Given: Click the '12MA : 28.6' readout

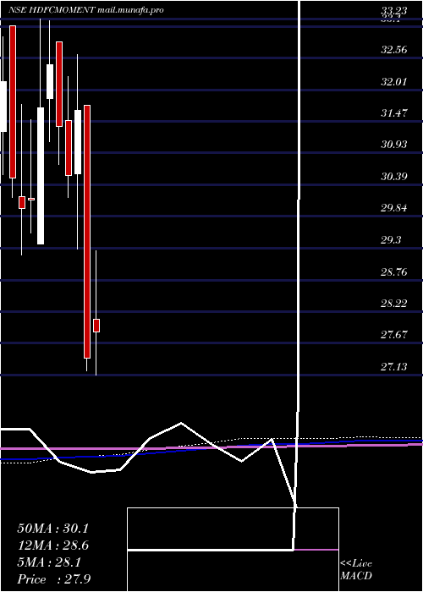Looking at the screenshot, I should point(52,545).
